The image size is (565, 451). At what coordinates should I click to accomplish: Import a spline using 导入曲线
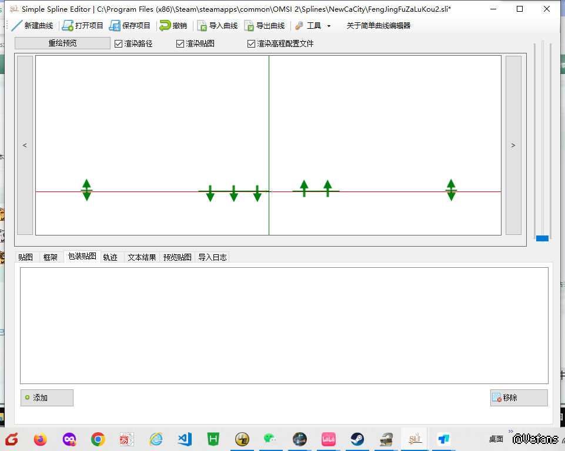click(x=217, y=26)
